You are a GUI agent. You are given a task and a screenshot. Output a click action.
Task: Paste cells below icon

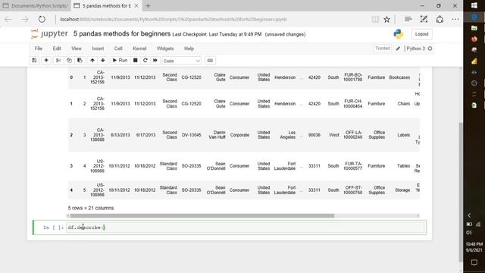point(80,61)
